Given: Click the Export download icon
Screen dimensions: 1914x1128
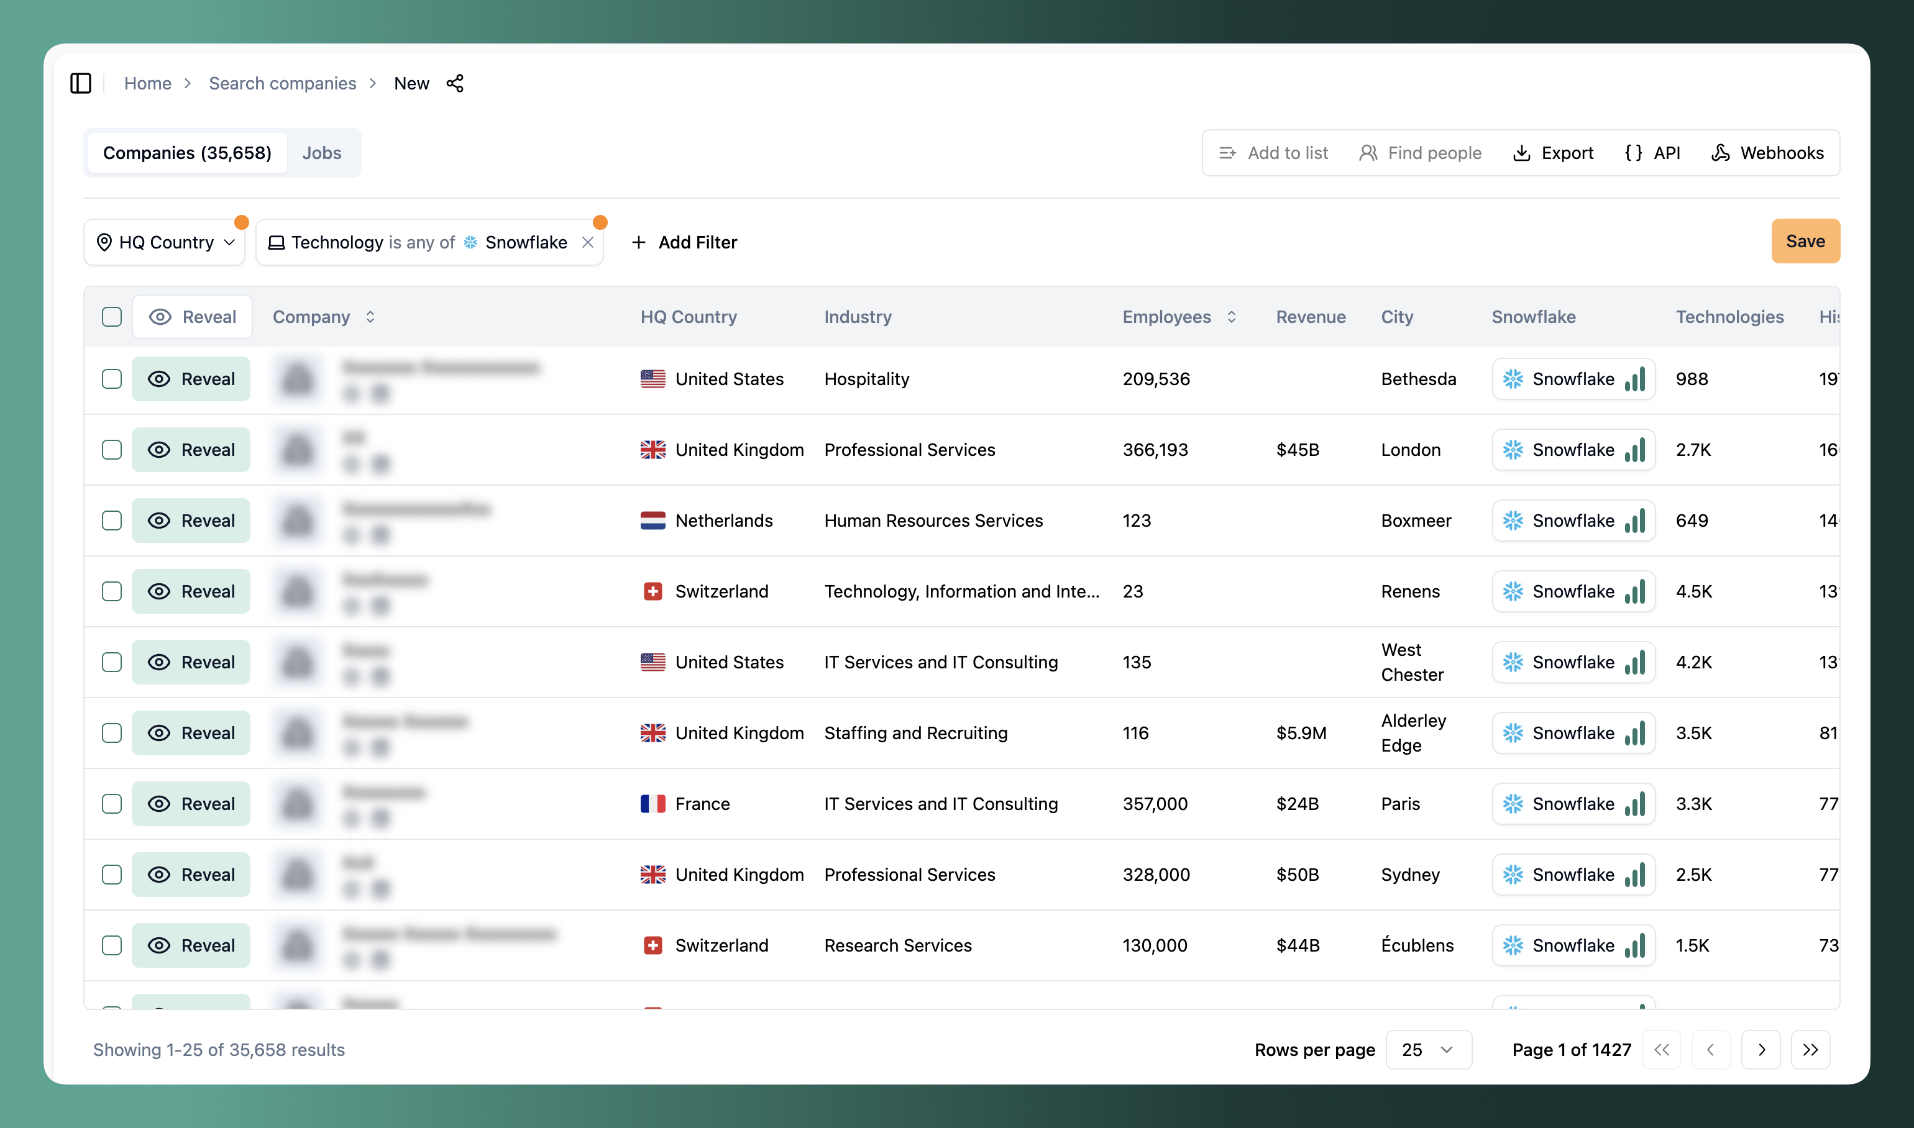Looking at the screenshot, I should point(1522,153).
